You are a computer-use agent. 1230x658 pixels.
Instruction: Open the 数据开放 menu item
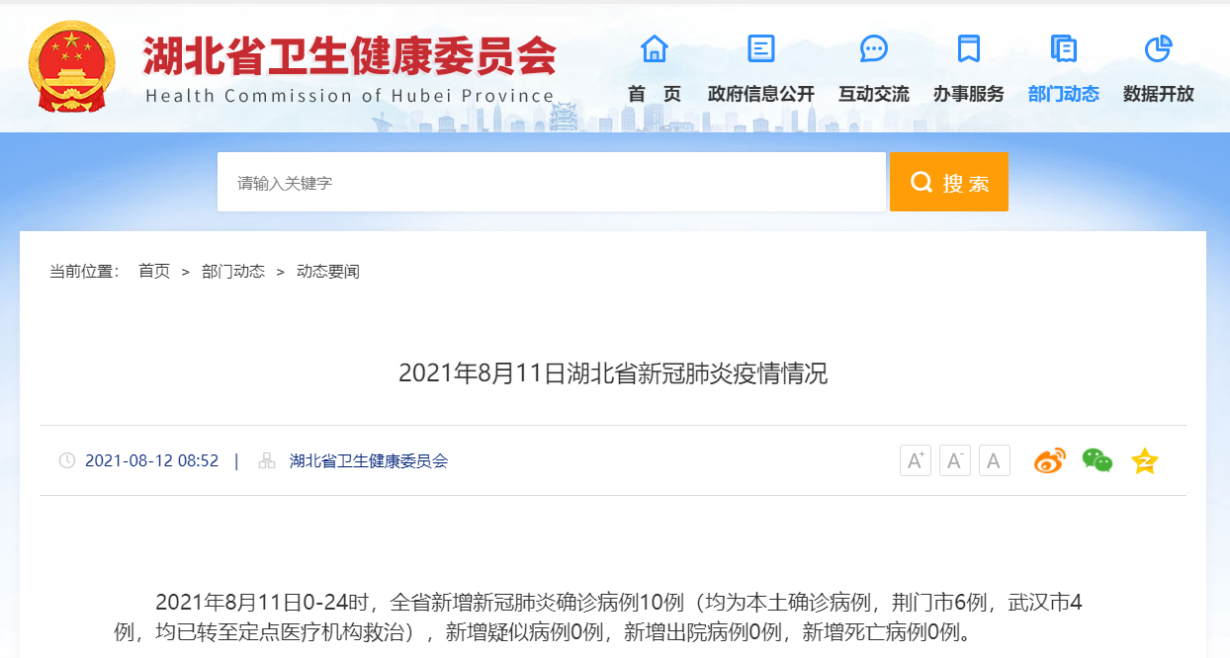point(1159,94)
